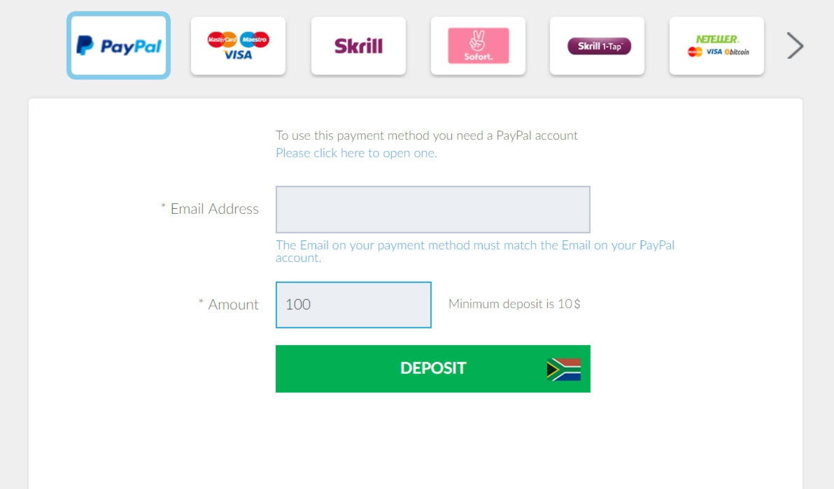Click the PayPal logo P symbol

click(85, 45)
